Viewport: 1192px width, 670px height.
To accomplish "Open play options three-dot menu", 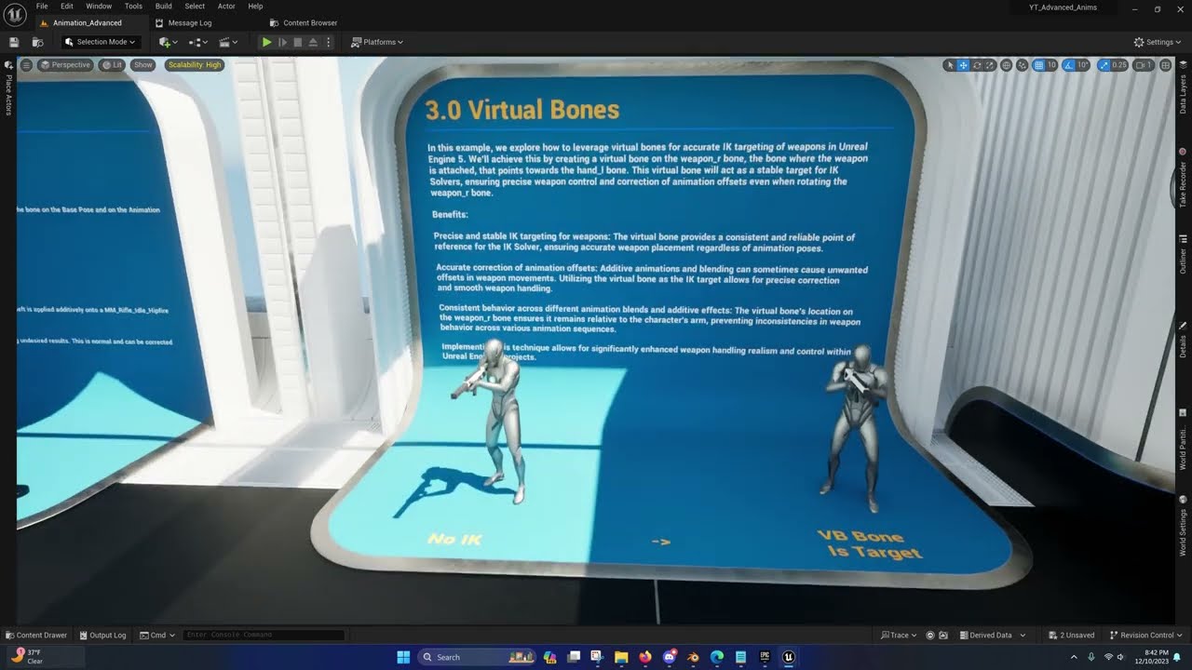I will tap(328, 42).
